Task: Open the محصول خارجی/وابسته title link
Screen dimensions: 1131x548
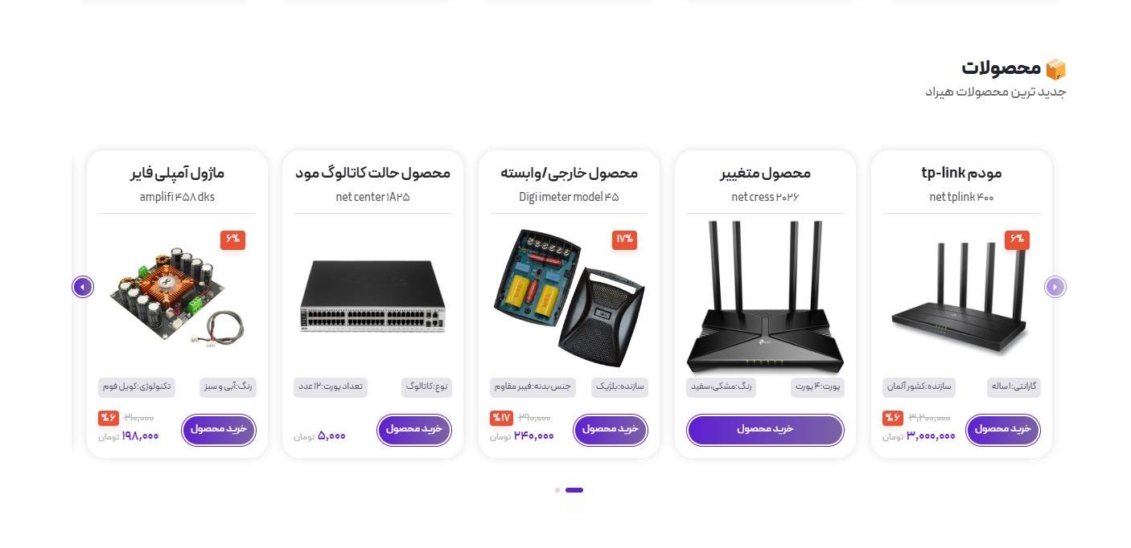Action: click(569, 173)
